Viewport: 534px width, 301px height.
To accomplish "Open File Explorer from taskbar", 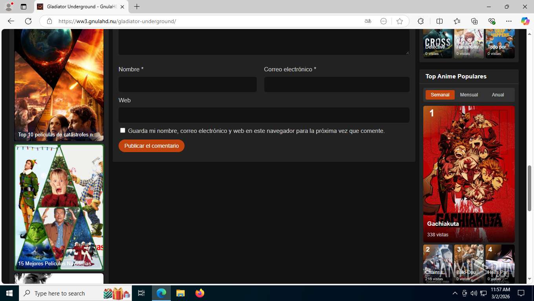I will (180, 293).
